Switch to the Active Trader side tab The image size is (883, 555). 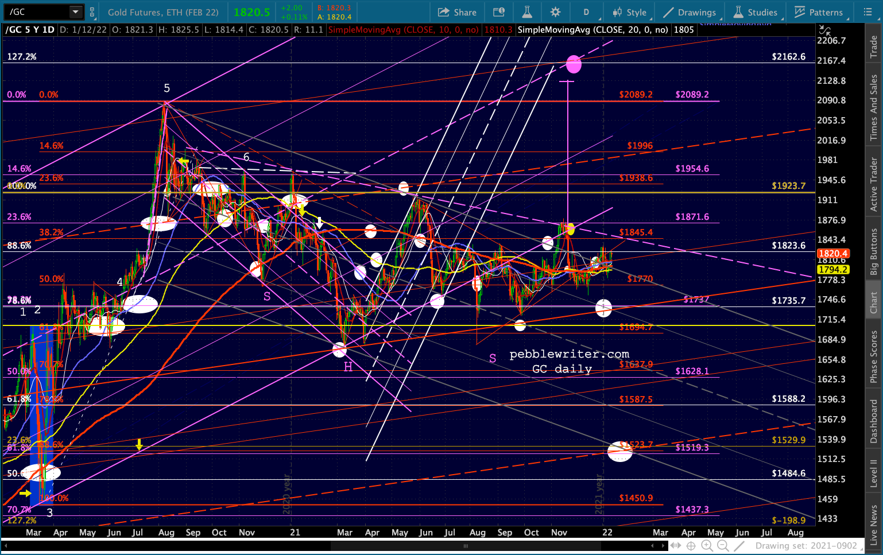[x=874, y=185]
